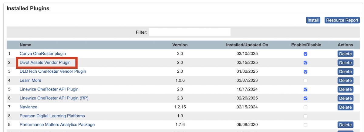Open Divot Assets Vendor Plugin link
This screenshot has height=132, width=364.
45,63
